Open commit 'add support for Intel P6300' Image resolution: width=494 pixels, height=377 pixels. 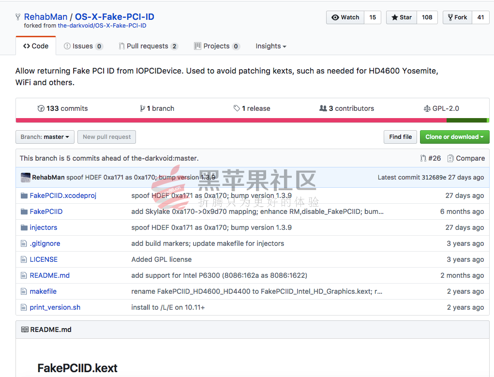pos(219,275)
